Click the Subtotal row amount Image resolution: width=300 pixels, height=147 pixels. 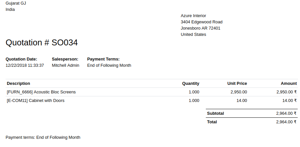point(286,113)
